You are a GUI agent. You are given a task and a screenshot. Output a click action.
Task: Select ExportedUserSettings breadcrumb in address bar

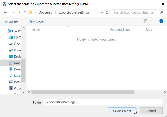click(74, 12)
